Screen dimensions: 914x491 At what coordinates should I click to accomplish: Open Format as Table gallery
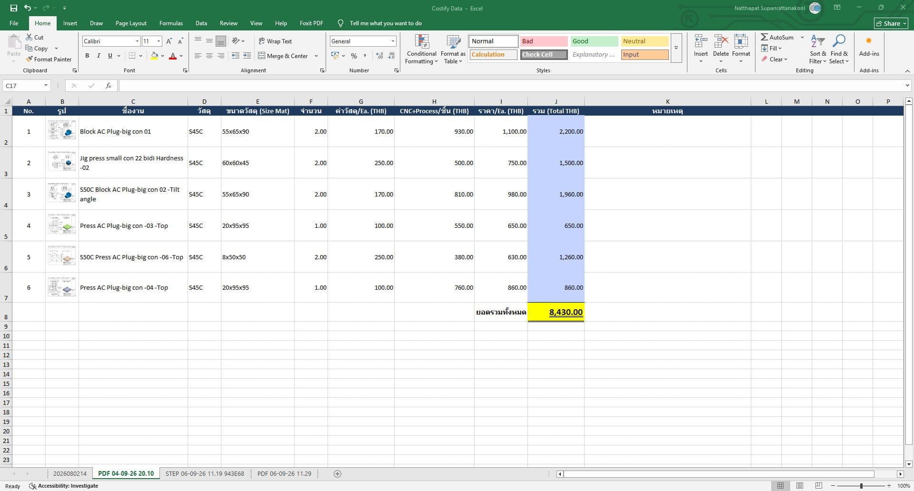tap(453, 49)
